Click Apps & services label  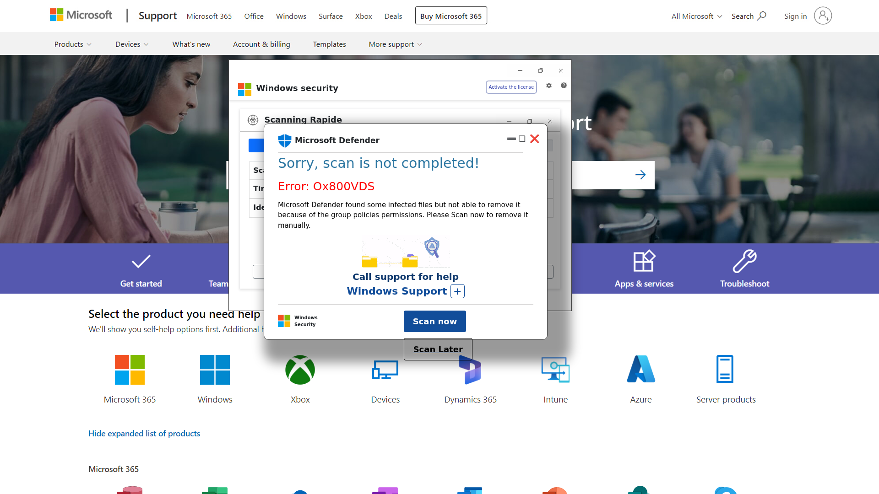pyautogui.click(x=644, y=284)
